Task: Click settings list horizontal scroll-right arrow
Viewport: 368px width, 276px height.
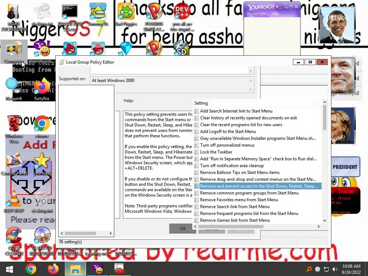Action: click(x=318, y=226)
